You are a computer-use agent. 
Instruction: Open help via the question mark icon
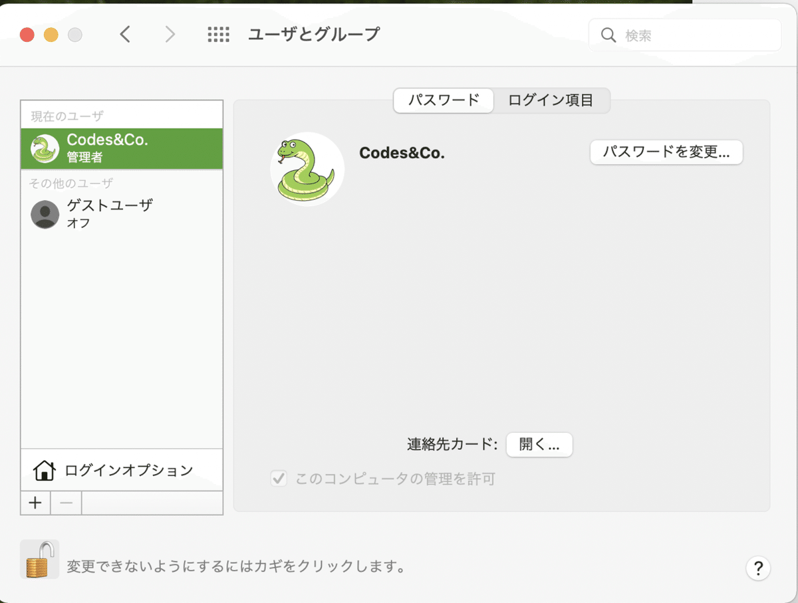click(x=757, y=568)
